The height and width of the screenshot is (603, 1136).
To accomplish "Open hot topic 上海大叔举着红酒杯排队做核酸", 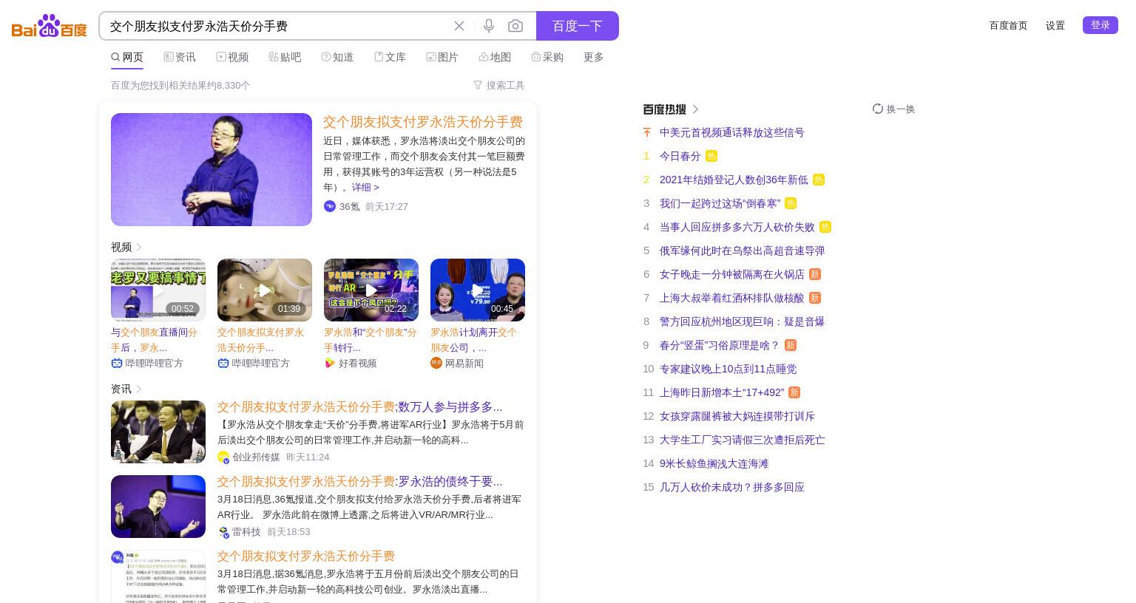I will pyautogui.click(x=732, y=298).
